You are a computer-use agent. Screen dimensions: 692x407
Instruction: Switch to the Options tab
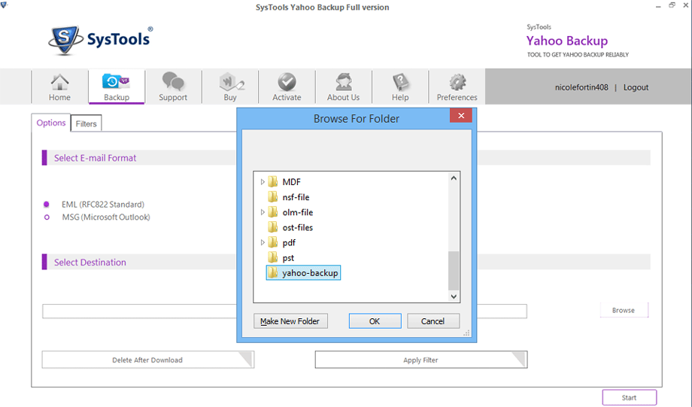point(50,123)
